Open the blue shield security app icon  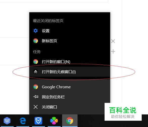point(38,121)
